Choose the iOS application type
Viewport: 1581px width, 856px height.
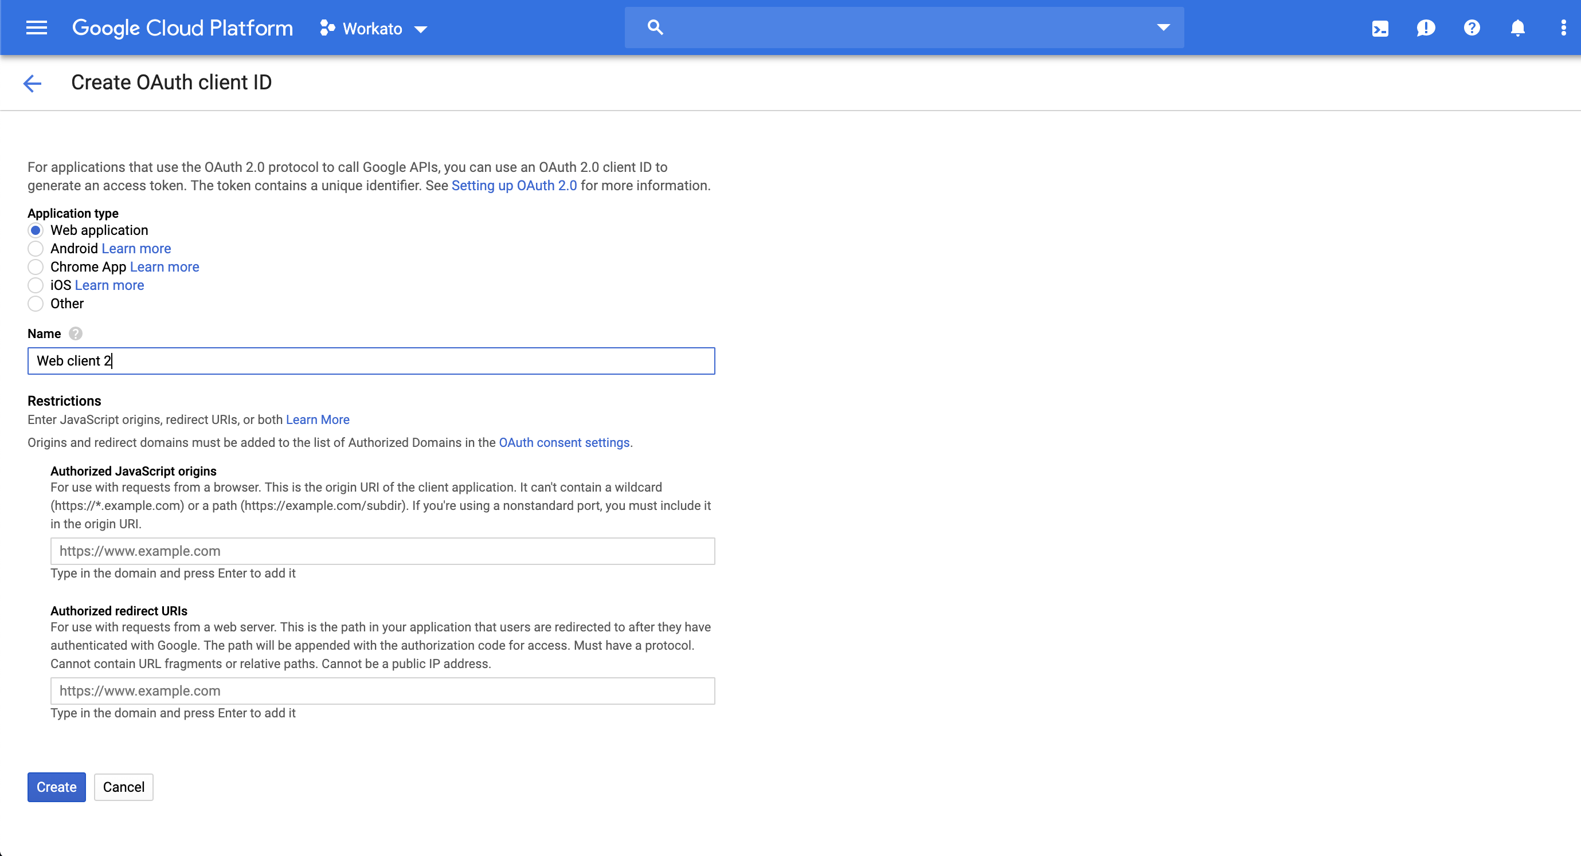pyautogui.click(x=36, y=285)
